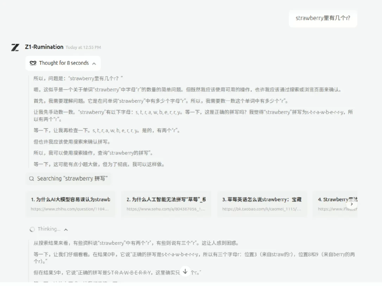Collapse the "Thinking..." reasoning section
Screen dimensions: 382x286
point(65,229)
